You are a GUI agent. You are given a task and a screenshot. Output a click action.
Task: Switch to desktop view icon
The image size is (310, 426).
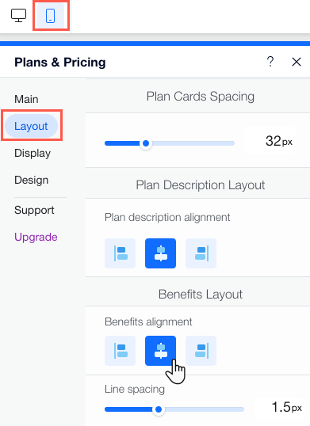18,16
